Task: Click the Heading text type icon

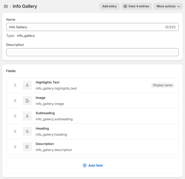Action: (x=27, y=131)
